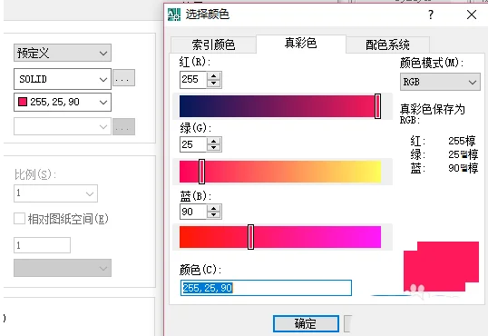Click the browse button next to SOLID
The width and height of the screenshot is (488, 336).
[123, 77]
